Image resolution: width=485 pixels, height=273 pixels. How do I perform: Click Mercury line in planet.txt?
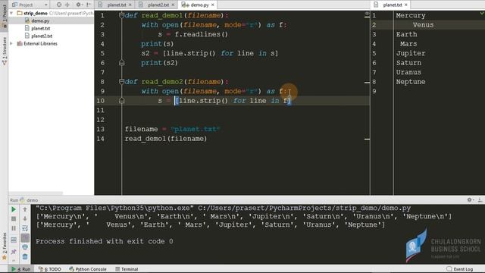[x=411, y=15]
